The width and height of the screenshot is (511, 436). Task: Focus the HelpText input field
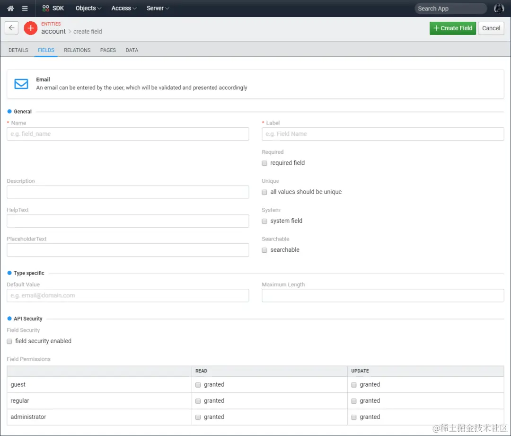[128, 221]
